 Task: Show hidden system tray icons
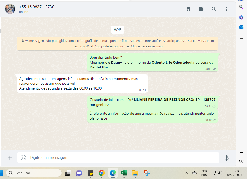[x=186, y=173]
